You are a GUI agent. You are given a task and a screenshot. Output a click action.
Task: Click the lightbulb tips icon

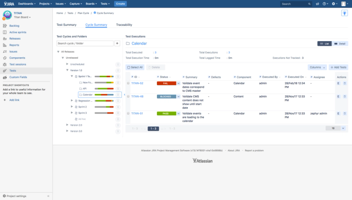(344, 13)
